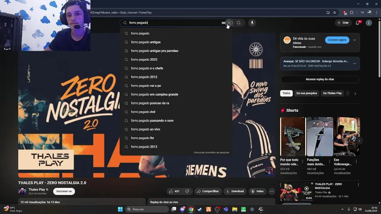
Task: Click the Valeu thanks button
Action: (257, 191)
